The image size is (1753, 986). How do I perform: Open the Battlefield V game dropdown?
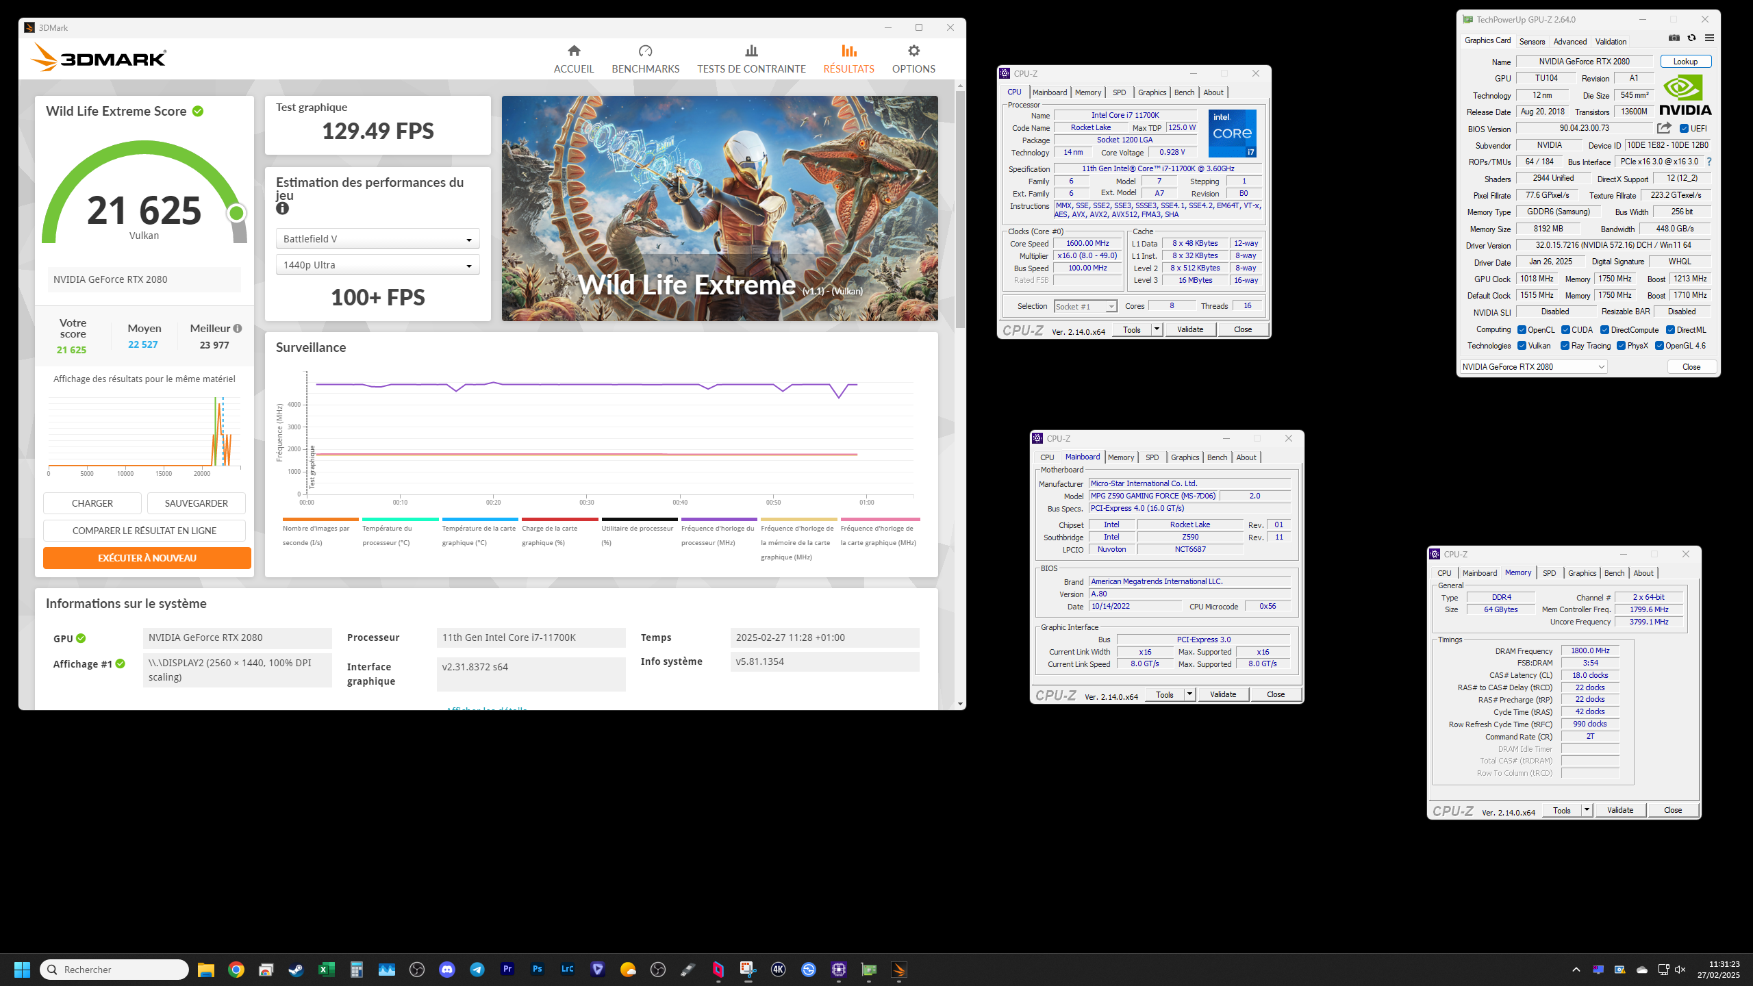(x=377, y=239)
